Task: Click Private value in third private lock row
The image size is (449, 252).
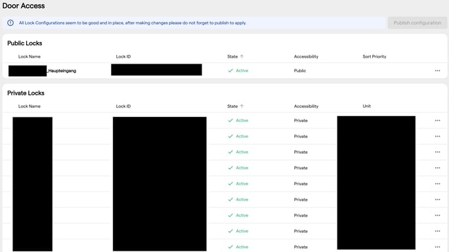Action: [x=301, y=152]
